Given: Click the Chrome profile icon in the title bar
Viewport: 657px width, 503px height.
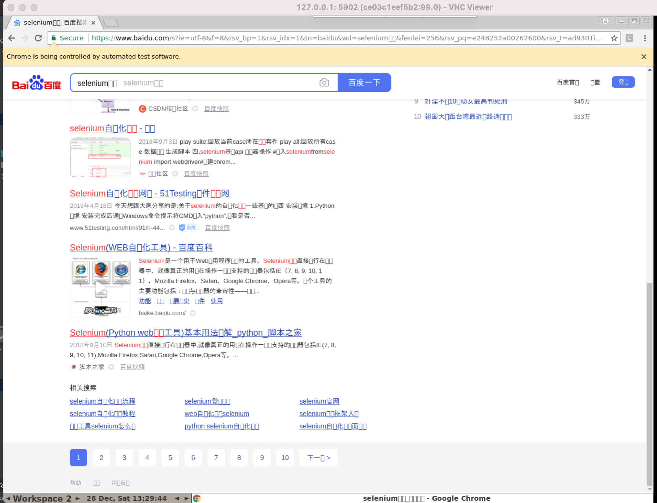Looking at the screenshot, I should tap(605, 21).
